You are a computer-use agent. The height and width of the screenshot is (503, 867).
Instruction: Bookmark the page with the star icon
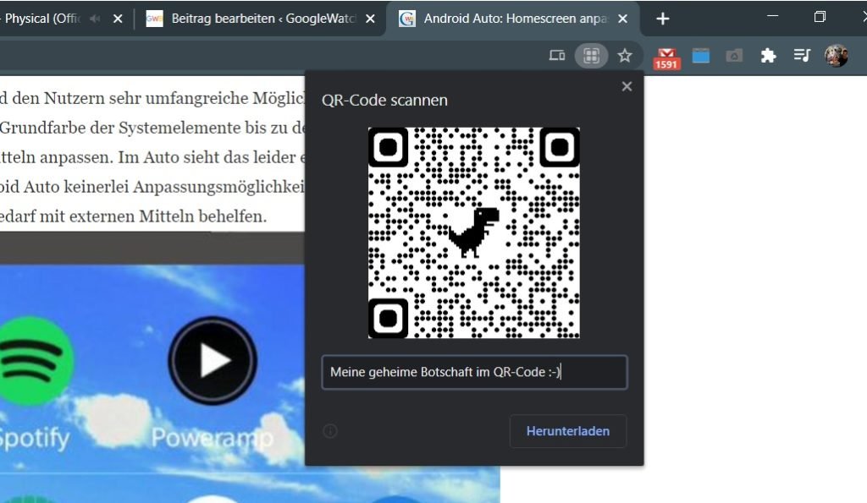point(625,56)
